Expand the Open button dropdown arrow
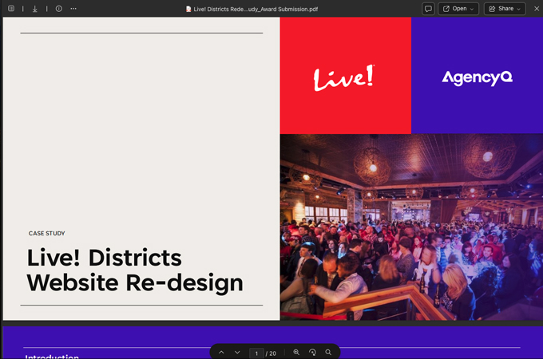Image resolution: width=543 pixels, height=359 pixels. [472, 9]
